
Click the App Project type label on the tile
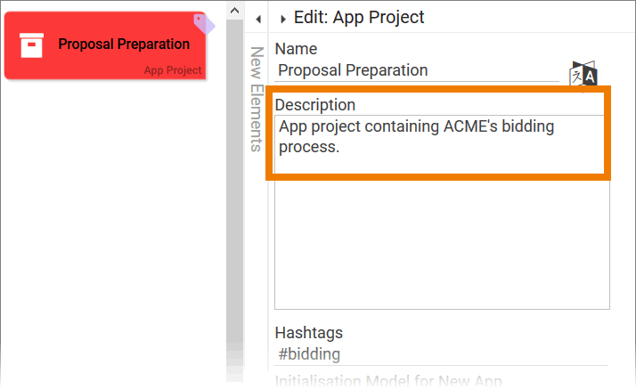[x=173, y=70]
